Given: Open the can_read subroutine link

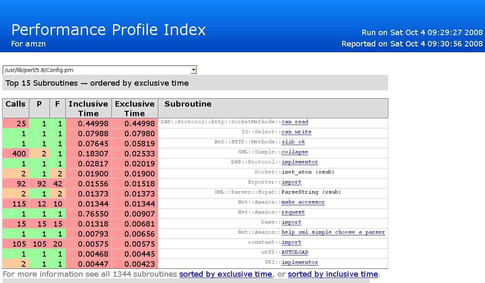Looking at the screenshot, I should 295,122.
